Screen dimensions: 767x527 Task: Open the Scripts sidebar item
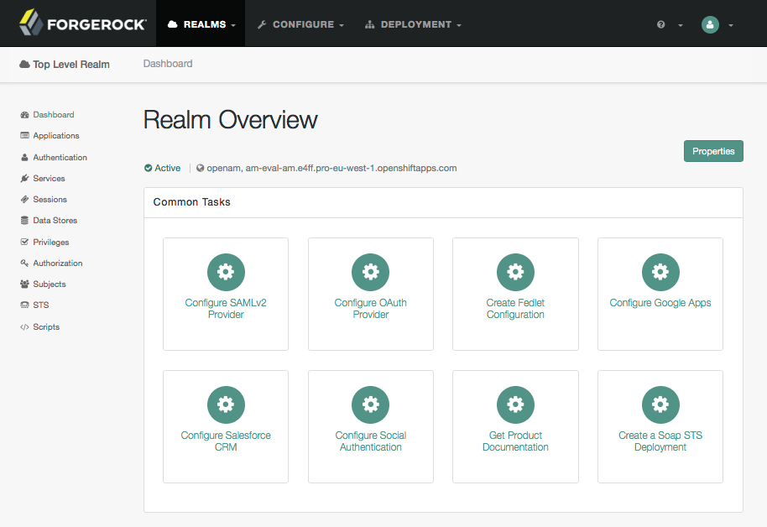pyautogui.click(x=46, y=326)
